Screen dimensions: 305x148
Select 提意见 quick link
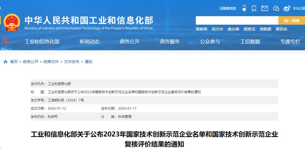point(249,29)
